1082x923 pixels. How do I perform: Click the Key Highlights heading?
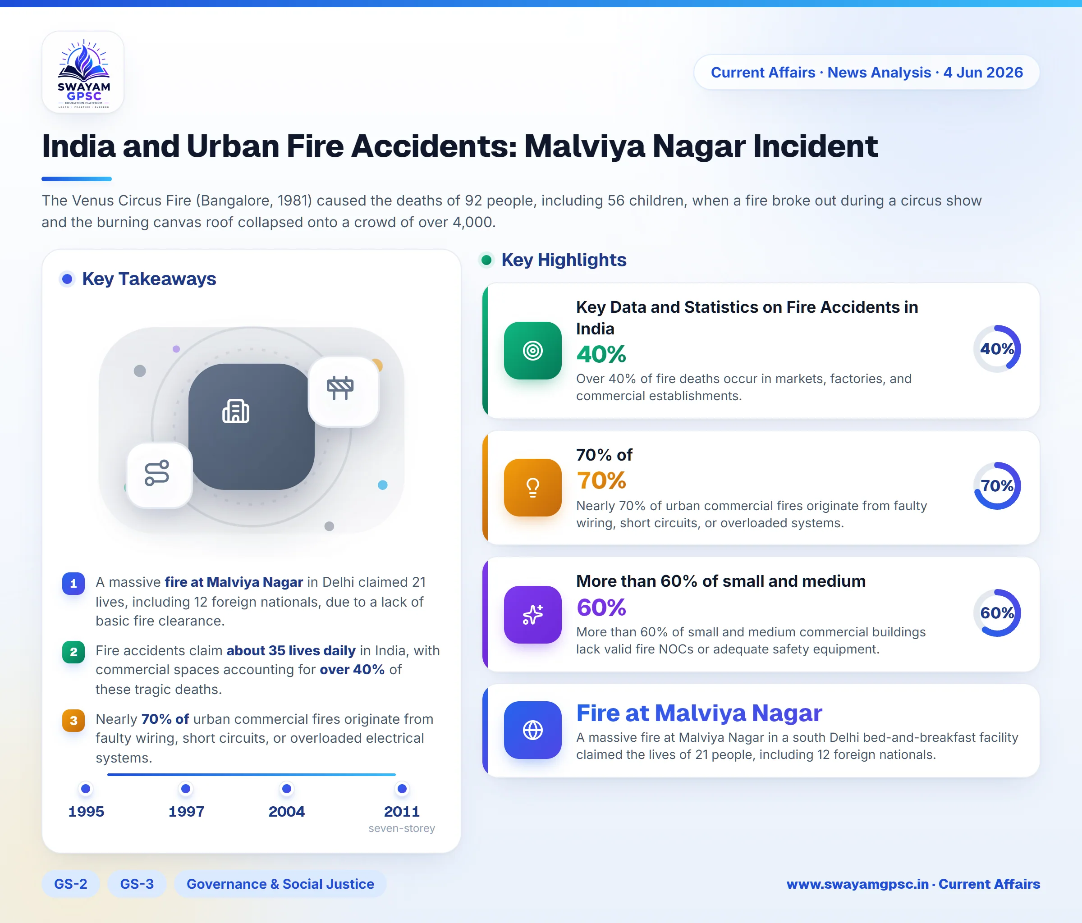(x=564, y=260)
